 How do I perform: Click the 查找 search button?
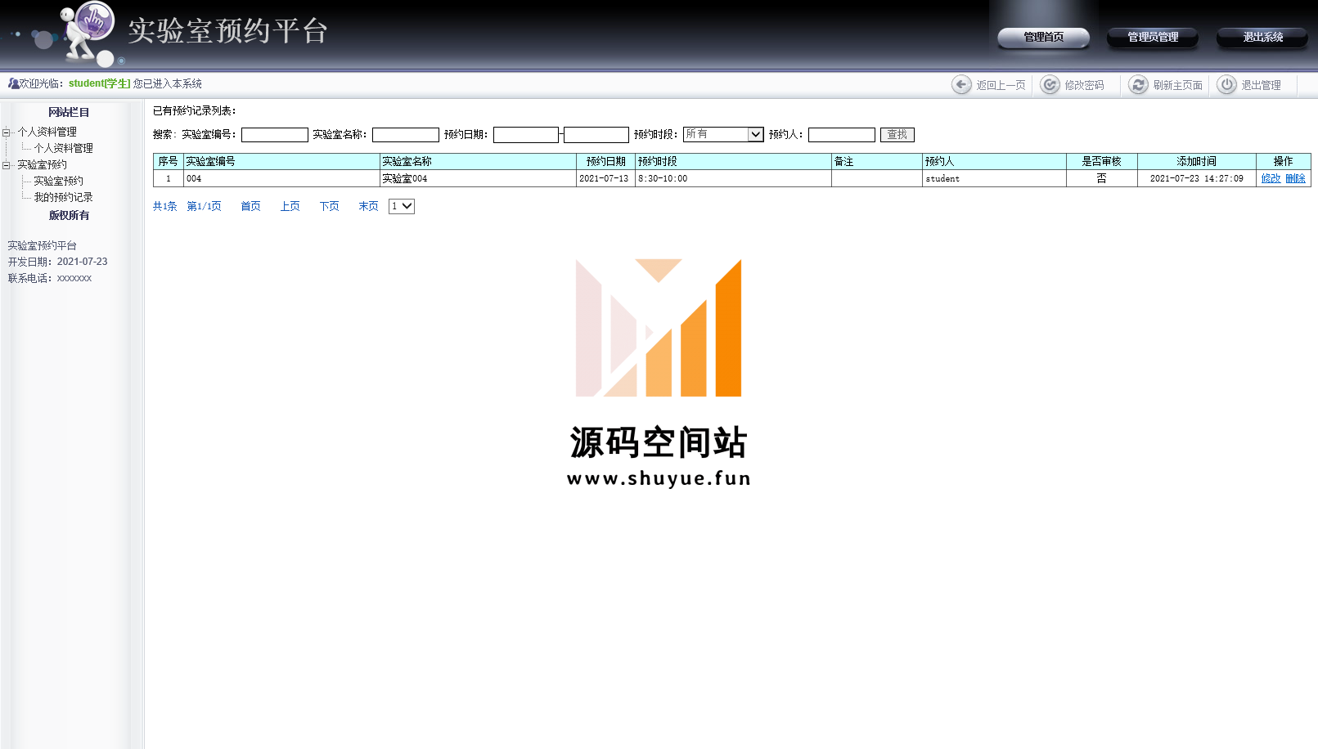tap(897, 135)
